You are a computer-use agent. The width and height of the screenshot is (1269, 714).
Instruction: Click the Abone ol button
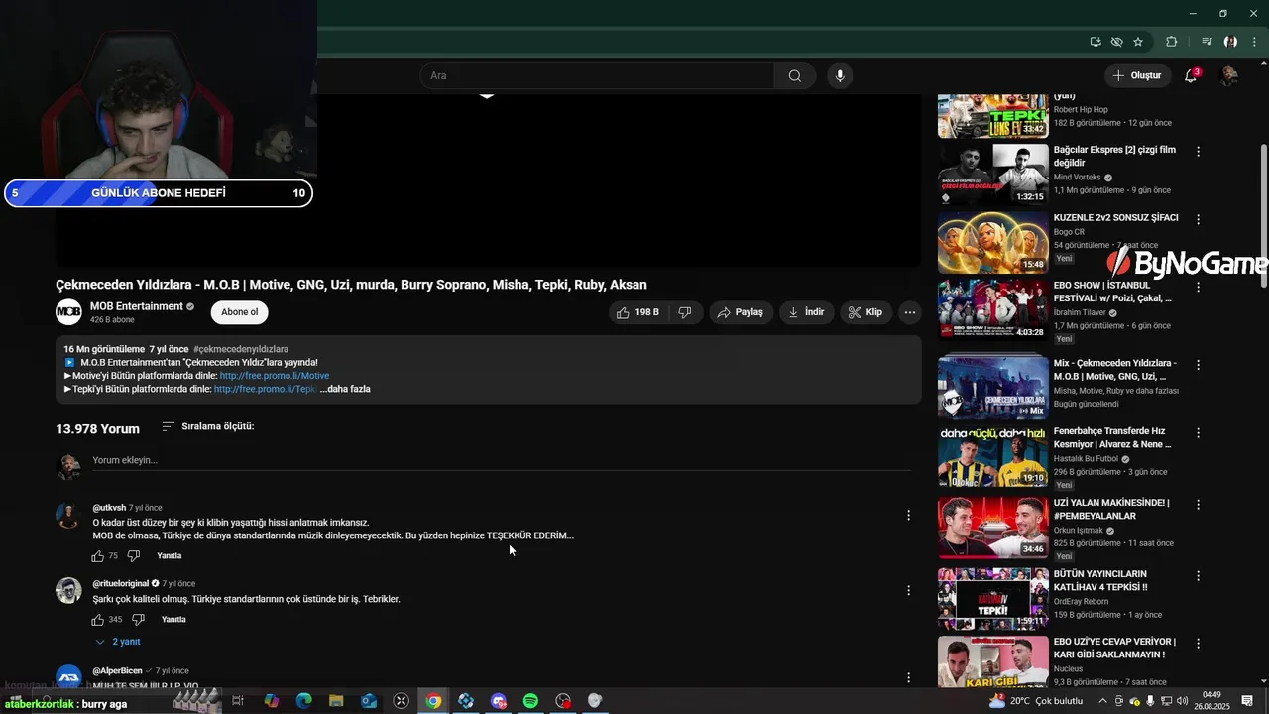[239, 312]
